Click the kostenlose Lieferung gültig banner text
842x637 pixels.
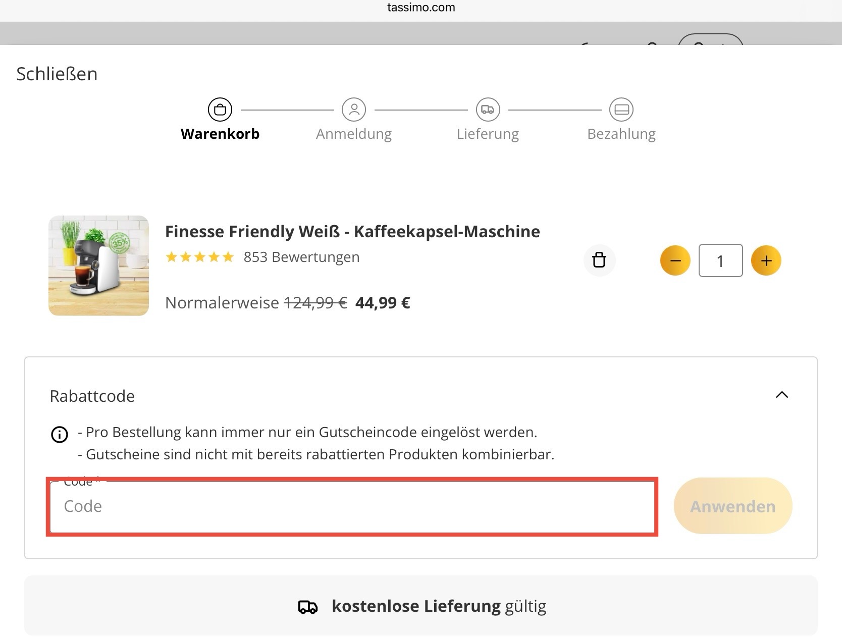coord(439,606)
